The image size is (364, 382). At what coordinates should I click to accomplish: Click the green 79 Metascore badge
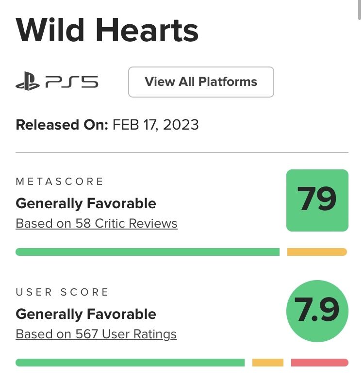click(x=317, y=200)
